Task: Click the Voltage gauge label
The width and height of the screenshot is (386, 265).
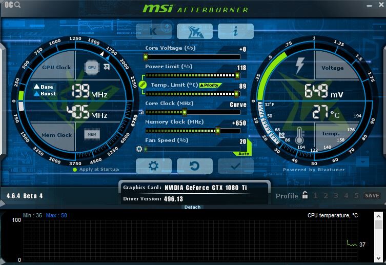Action: tap(332, 68)
